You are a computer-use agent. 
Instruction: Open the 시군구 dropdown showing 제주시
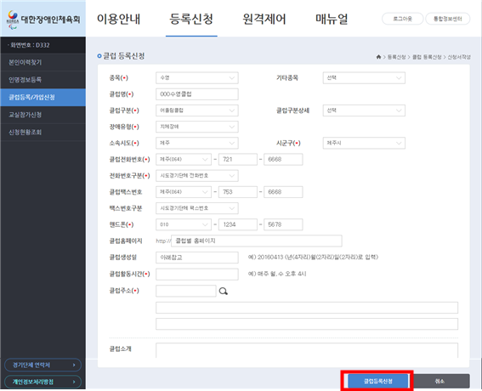click(x=364, y=143)
